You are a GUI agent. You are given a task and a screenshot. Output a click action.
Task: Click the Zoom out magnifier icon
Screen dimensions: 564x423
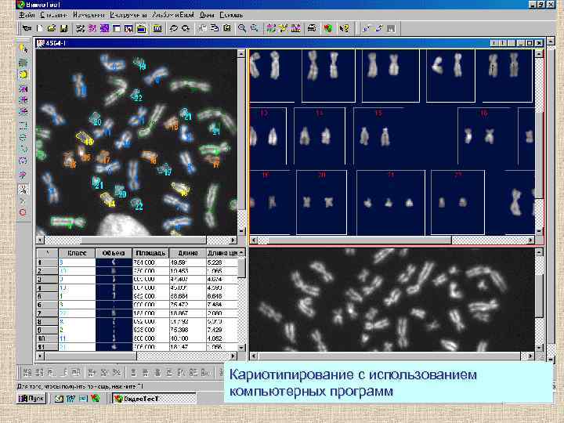click(x=255, y=28)
